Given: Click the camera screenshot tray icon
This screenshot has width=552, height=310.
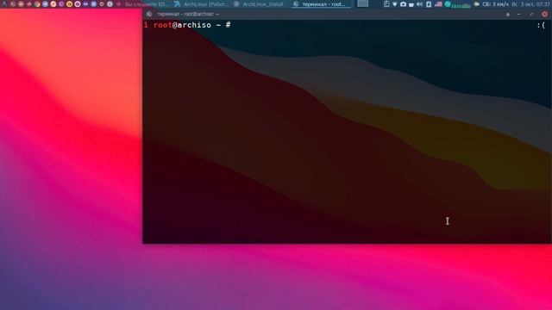Looking at the screenshot, I should pyautogui.click(x=403, y=4).
